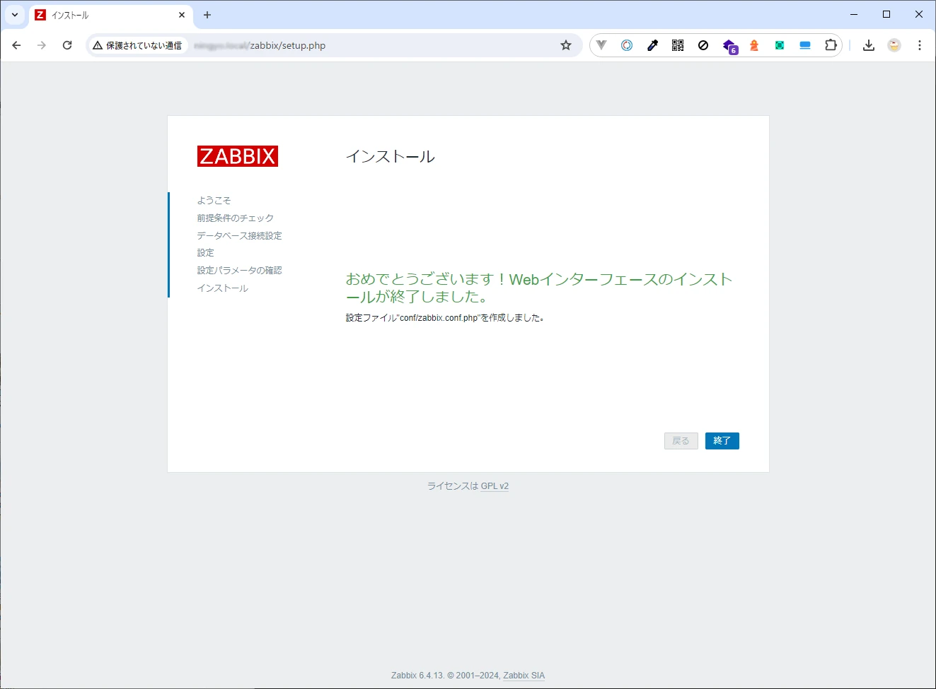Open the Extensions puzzle piece menu
Viewport: 936px width, 689px height.
point(831,45)
